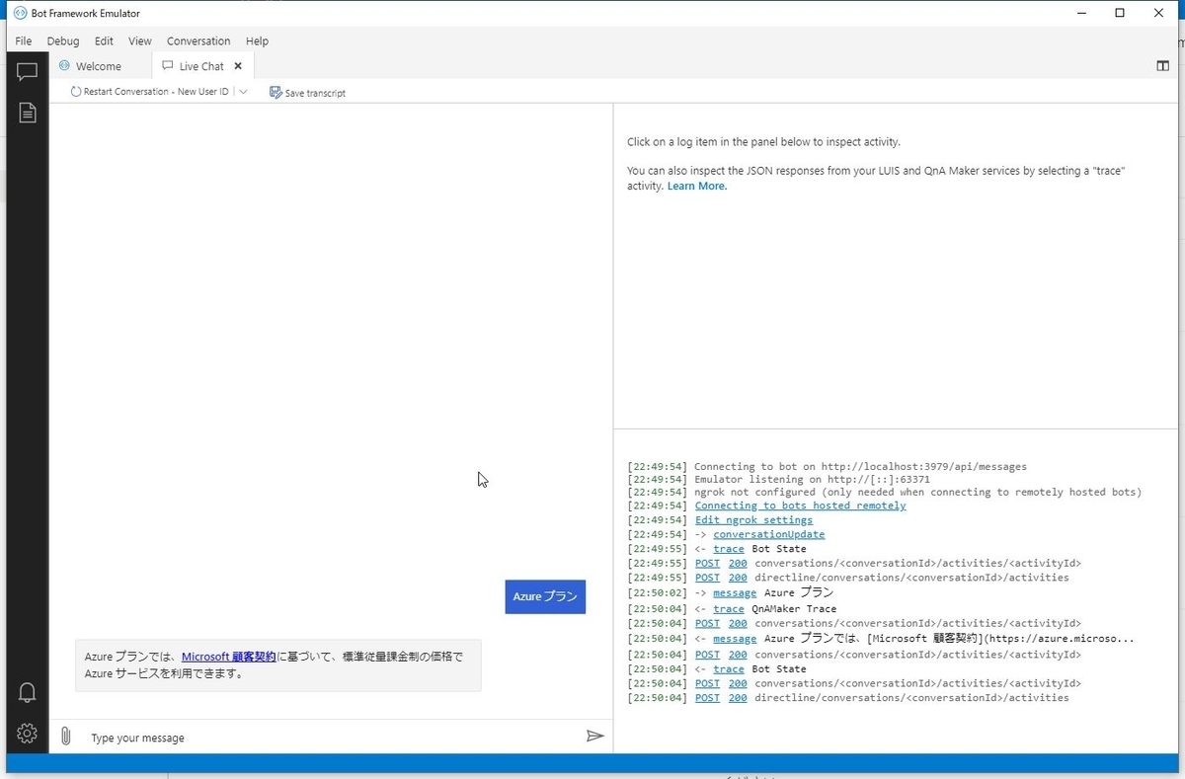
Task: Open settings gear in the sidebar
Action: pos(27,734)
